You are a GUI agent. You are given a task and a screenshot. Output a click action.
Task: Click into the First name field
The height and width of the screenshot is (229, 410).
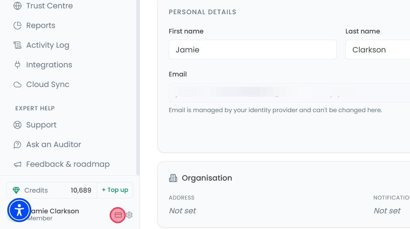click(253, 50)
